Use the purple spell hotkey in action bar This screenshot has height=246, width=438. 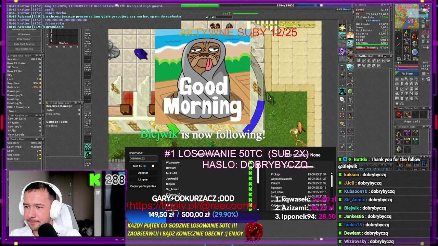[342, 51]
